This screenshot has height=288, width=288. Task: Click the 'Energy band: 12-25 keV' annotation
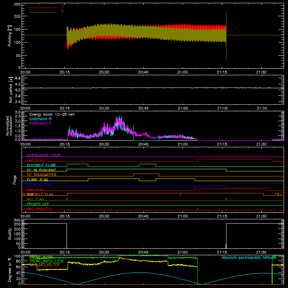point(52,114)
